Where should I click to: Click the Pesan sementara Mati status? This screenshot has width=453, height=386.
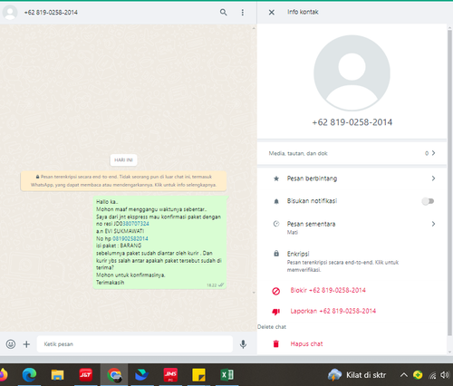pyautogui.click(x=293, y=232)
